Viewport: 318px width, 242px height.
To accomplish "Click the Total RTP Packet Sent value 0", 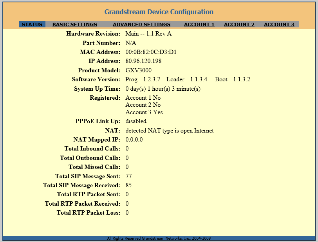I will click(x=127, y=194).
